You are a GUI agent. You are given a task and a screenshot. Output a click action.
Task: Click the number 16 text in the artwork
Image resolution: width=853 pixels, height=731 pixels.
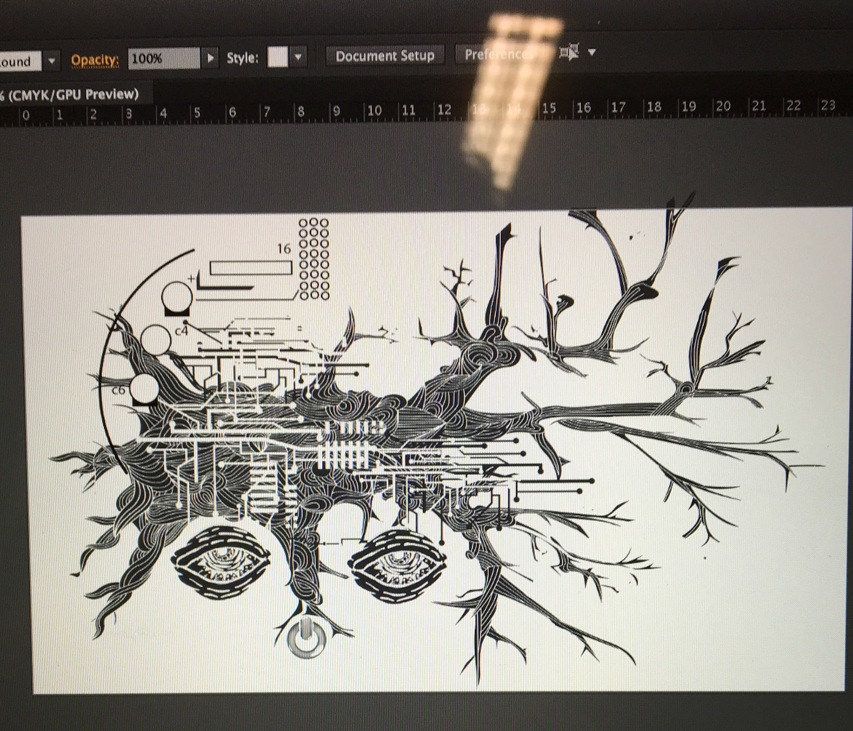(x=284, y=249)
